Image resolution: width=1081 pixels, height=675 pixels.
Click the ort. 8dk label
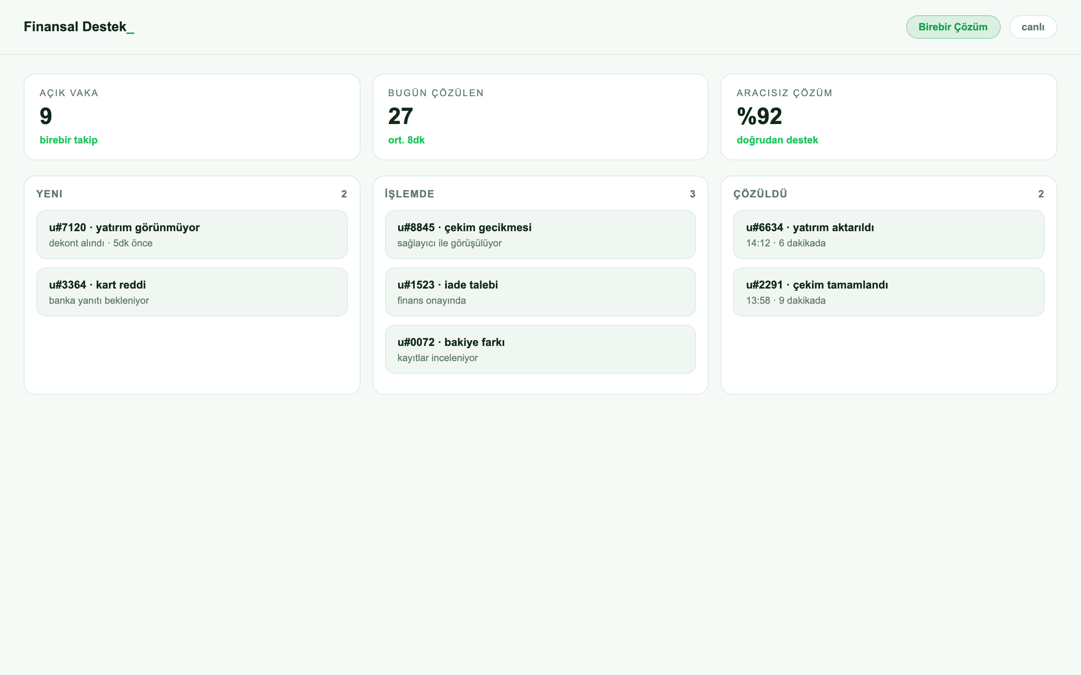click(x=406, y=140)
